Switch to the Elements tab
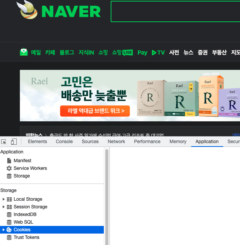The height and width of the screenshot is (245, 240). [x=37, y=142]
